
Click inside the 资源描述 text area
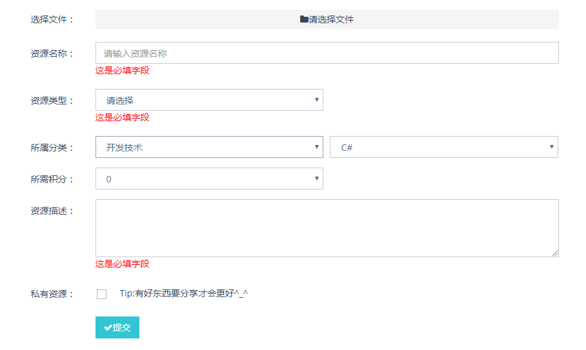click(x=327, y=228)
